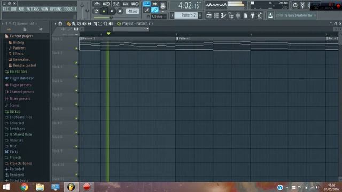Toggle loop recording button
This screenshot has width=342, height=192.
tap(135, 4)
